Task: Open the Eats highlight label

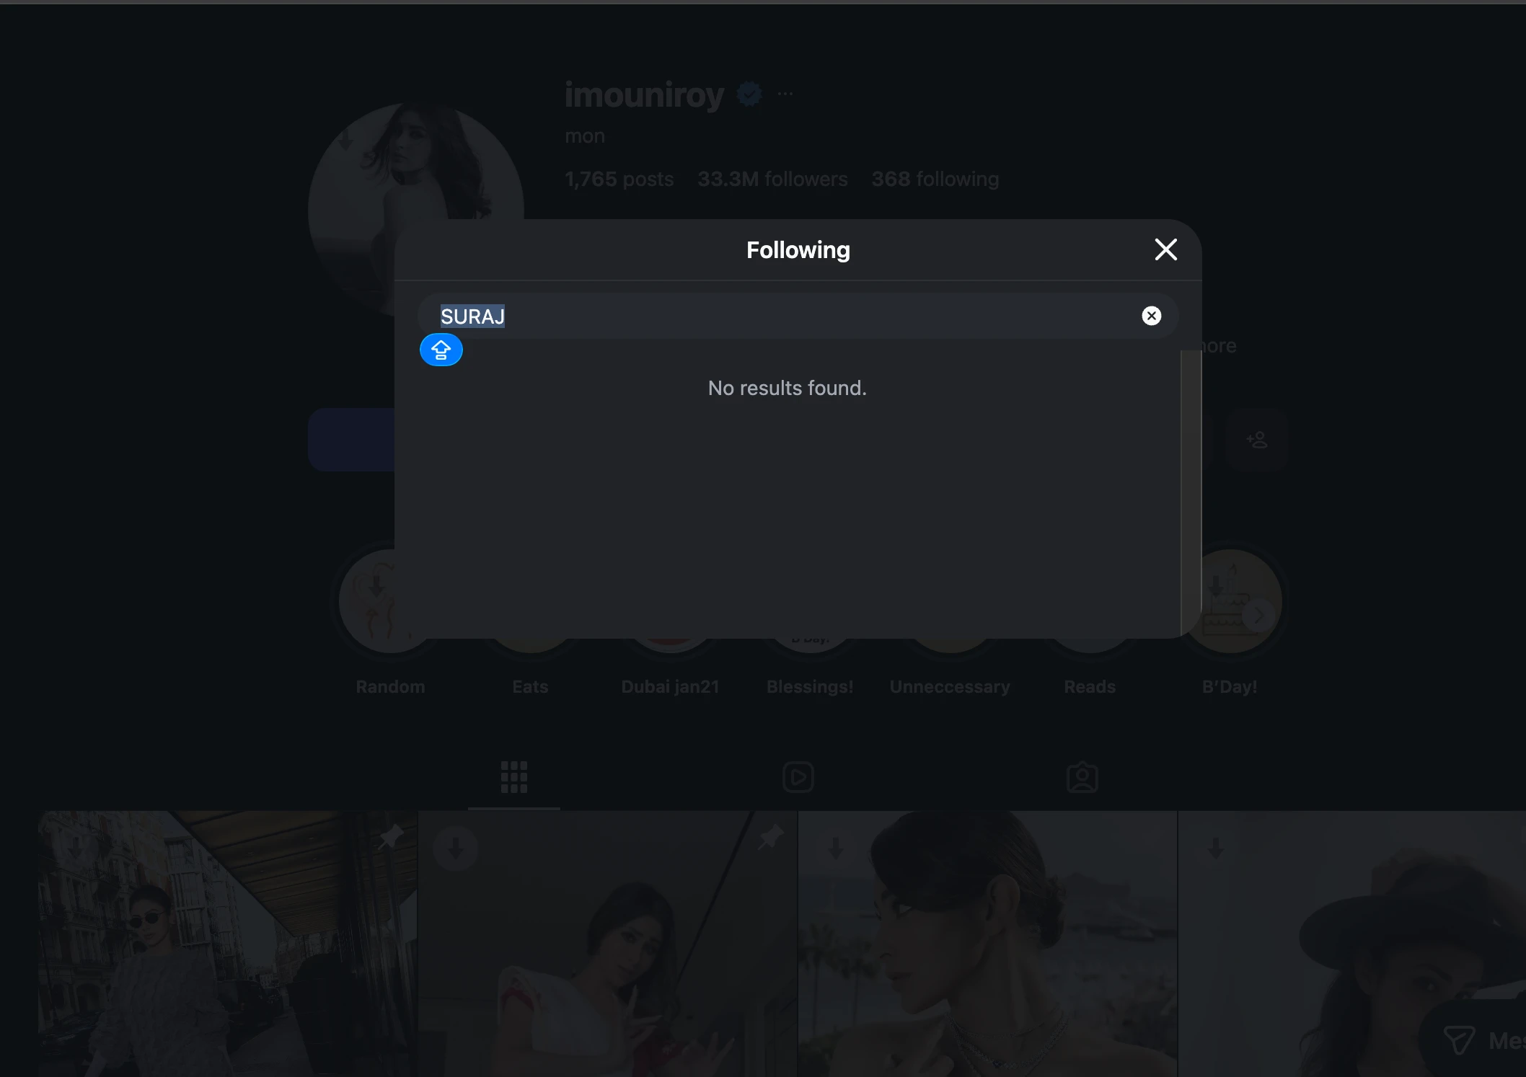Action: pyautogui.click(x=530, y=686)
